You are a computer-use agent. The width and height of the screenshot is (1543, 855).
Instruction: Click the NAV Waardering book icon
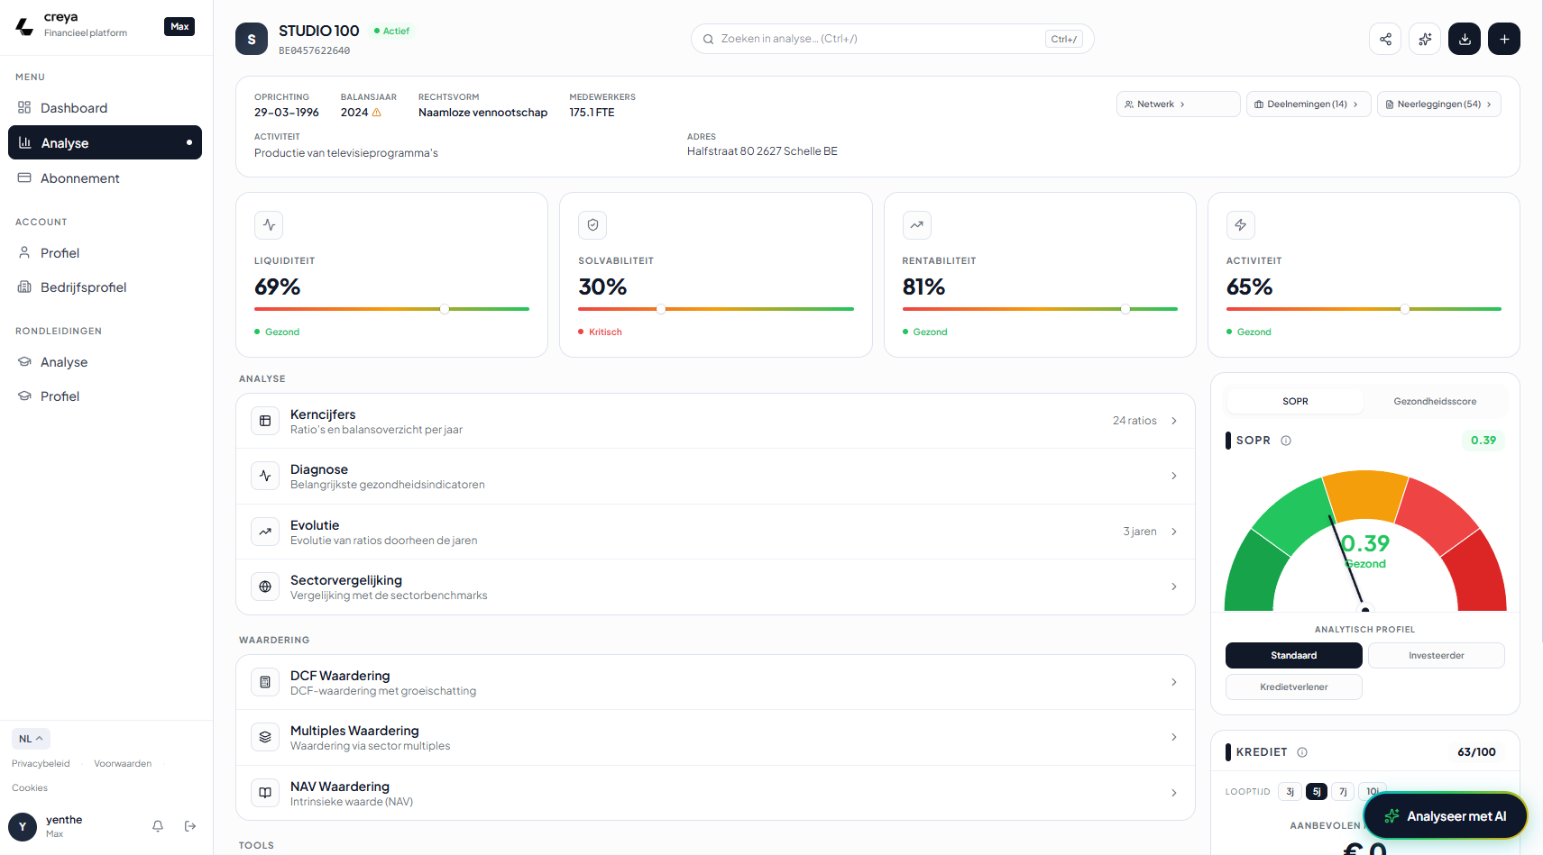pyautogui.click(x=265, y=793)
